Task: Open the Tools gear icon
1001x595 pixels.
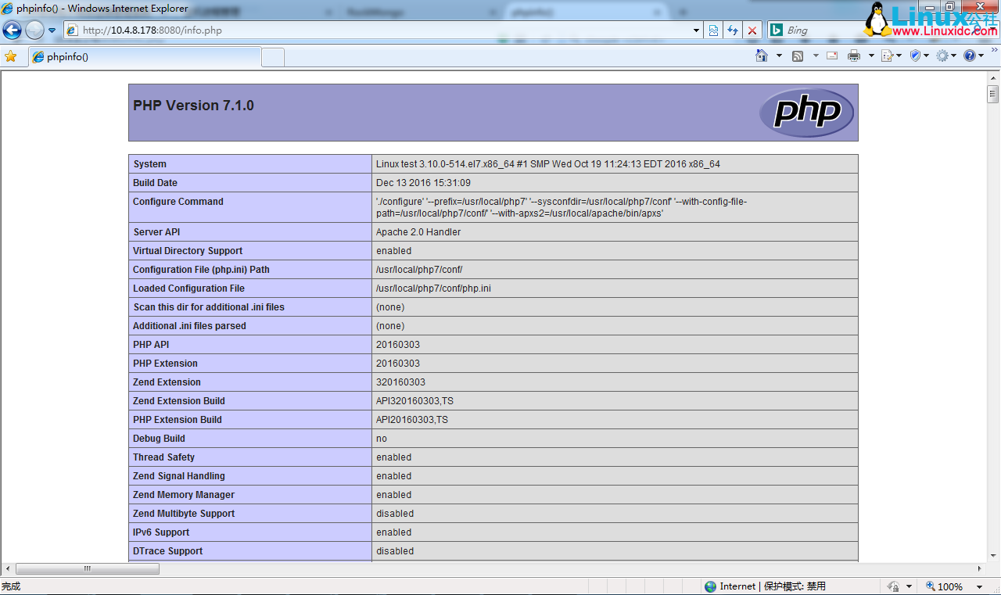Action: tap(944, 56)
